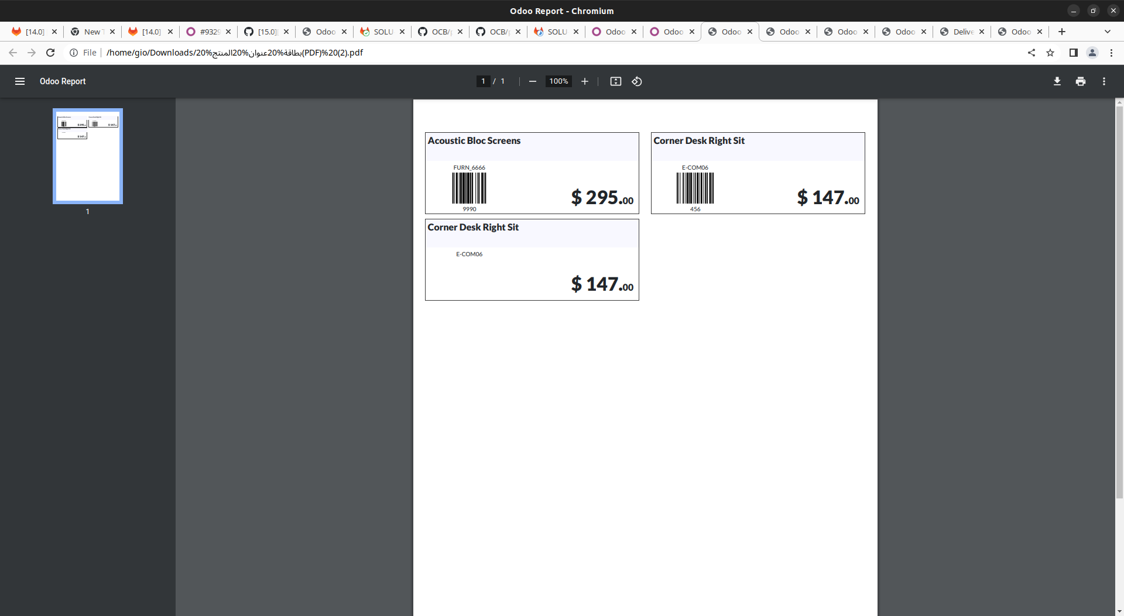Image resolution: width=1124 pixels, height=616 pixels.
Task: Reload the current page
Action: [50, 53]
